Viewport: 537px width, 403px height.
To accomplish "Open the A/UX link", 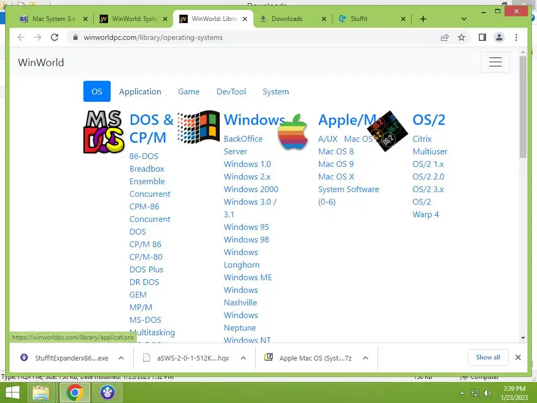I will [328, 139].
